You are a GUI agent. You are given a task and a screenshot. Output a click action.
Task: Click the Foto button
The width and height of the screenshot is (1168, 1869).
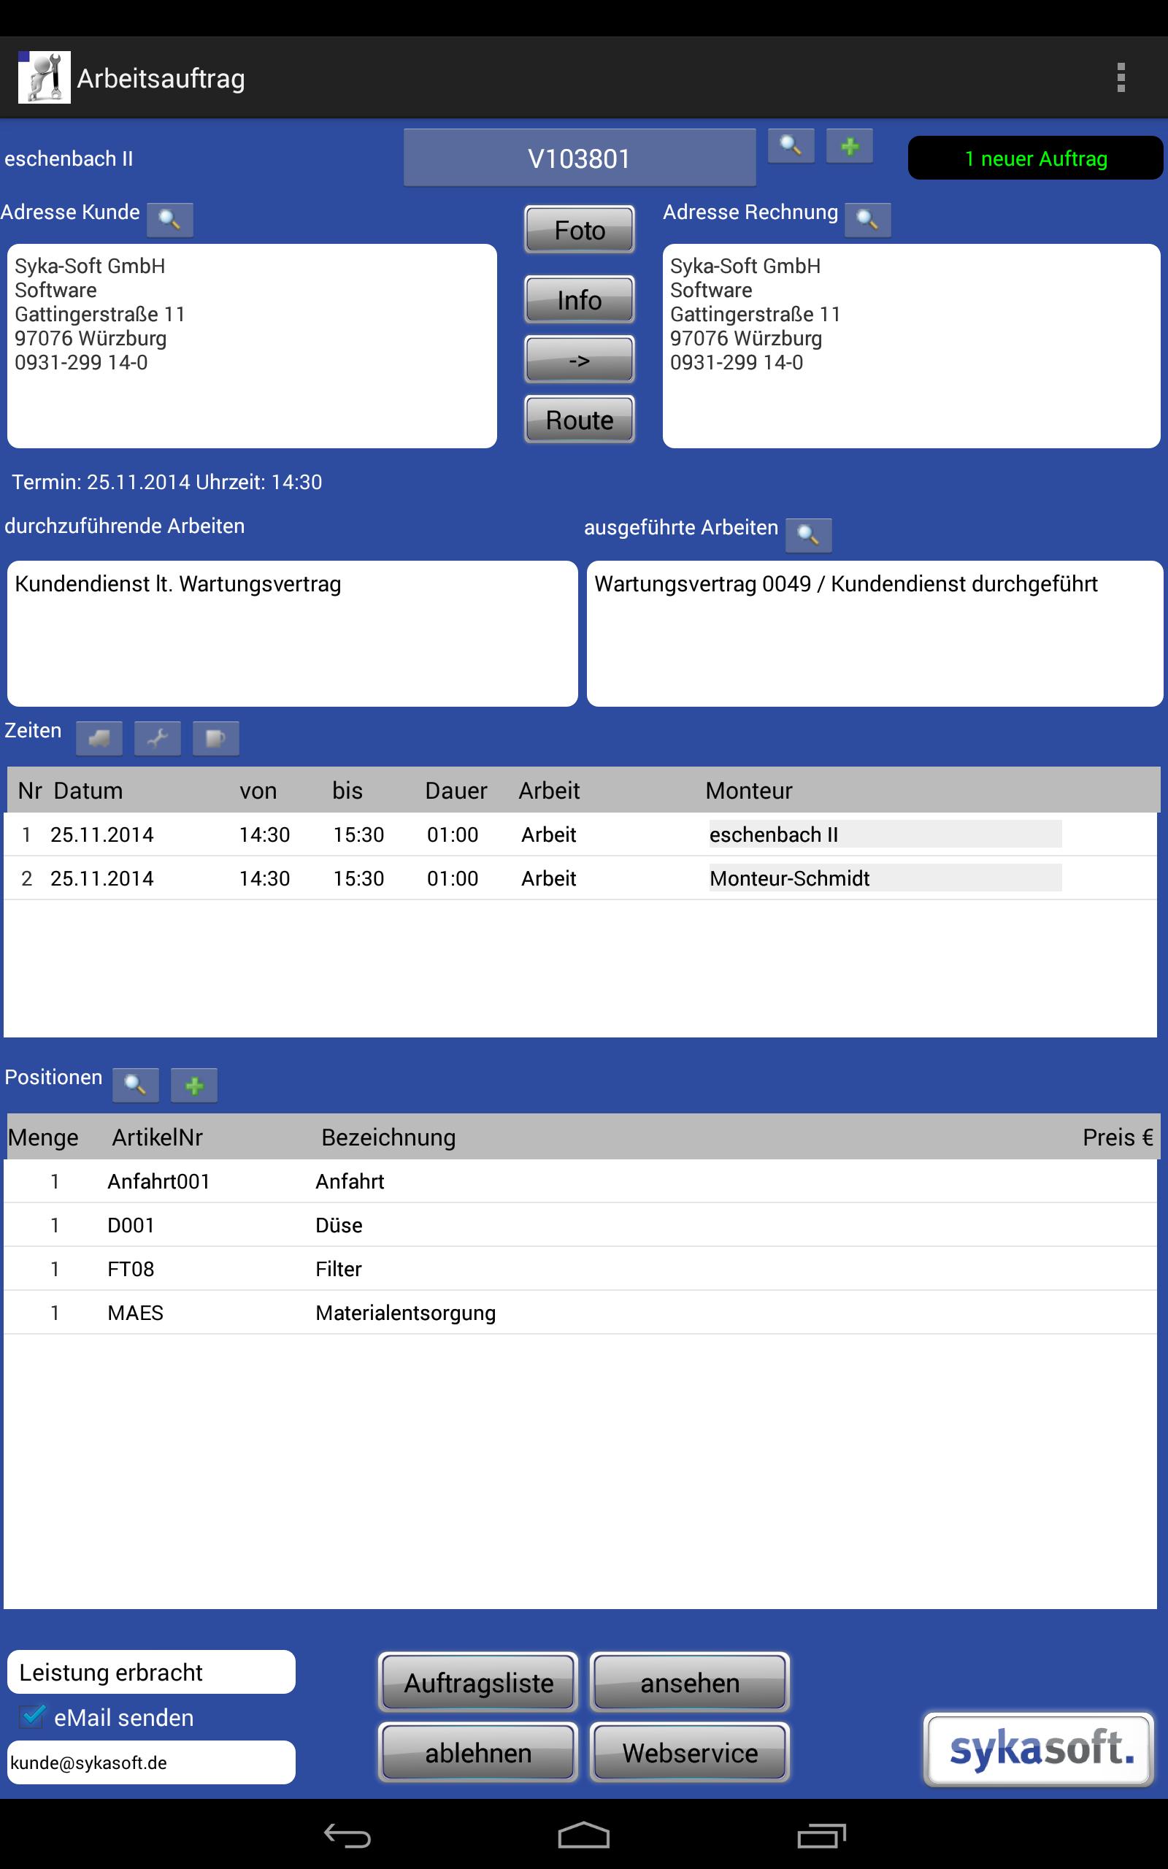[x=579, y=229]
